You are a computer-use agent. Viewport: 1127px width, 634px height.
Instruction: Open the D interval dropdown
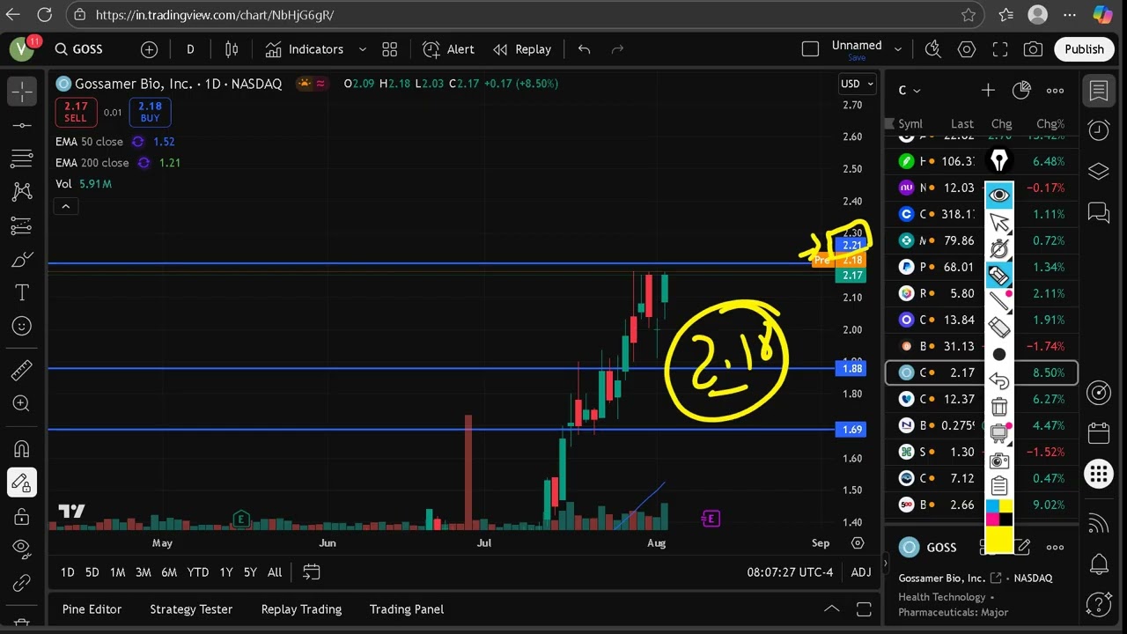click(x=190, y=49)
